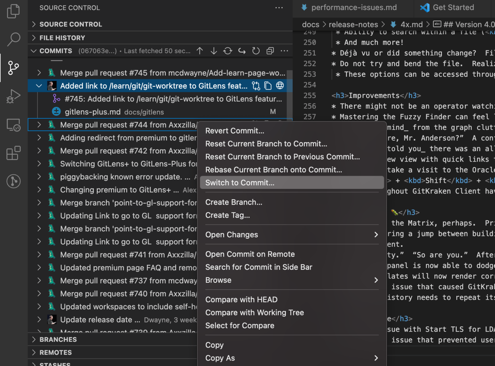Select the Run and Debug icon
The height and width of the screenshot is (366, 495).
[13, 96]
